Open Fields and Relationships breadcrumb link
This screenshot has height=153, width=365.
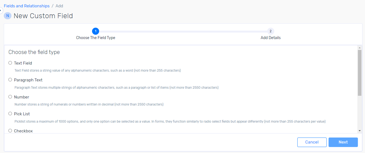[27, 6]
